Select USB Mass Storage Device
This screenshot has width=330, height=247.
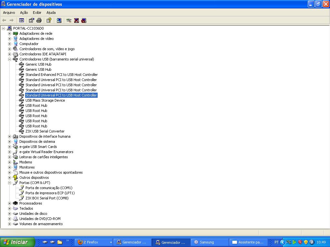pos(45,100)
